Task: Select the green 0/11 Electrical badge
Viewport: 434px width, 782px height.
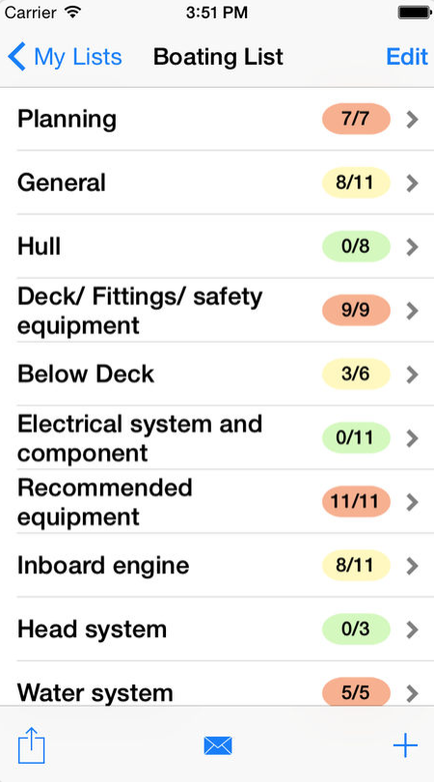Action: 356,438
